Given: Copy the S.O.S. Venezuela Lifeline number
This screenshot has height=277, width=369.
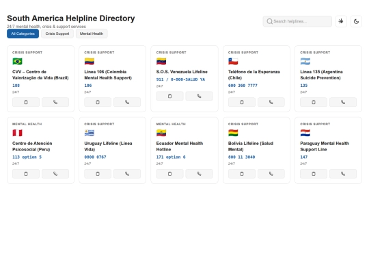Looking at the screenshot, I should tap(169, 96).
